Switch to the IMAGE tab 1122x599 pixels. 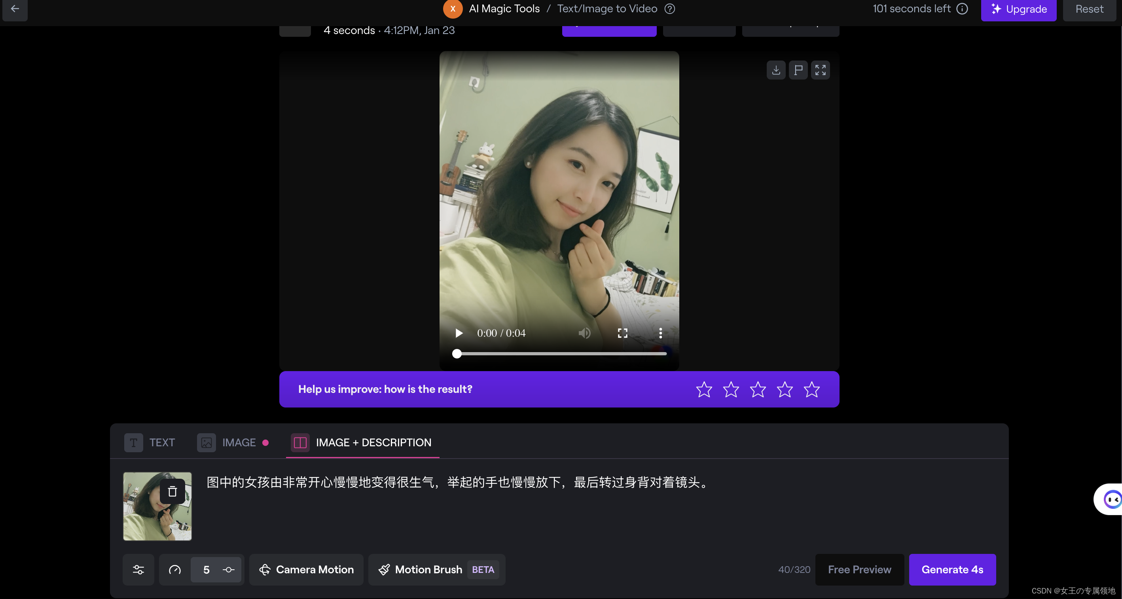233,443
